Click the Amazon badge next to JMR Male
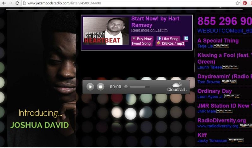The width and height of the screenshot is (252, 148). pos(224,111)
